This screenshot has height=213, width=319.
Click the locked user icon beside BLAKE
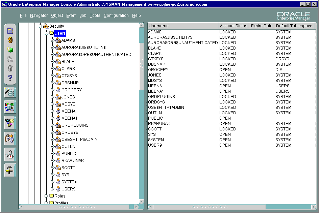(x=58, y=61)
